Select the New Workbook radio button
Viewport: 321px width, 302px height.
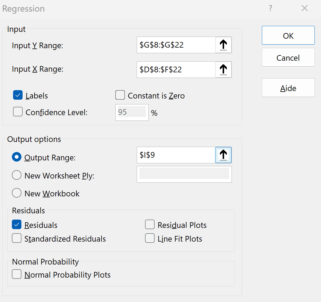[x=17, y=193]
